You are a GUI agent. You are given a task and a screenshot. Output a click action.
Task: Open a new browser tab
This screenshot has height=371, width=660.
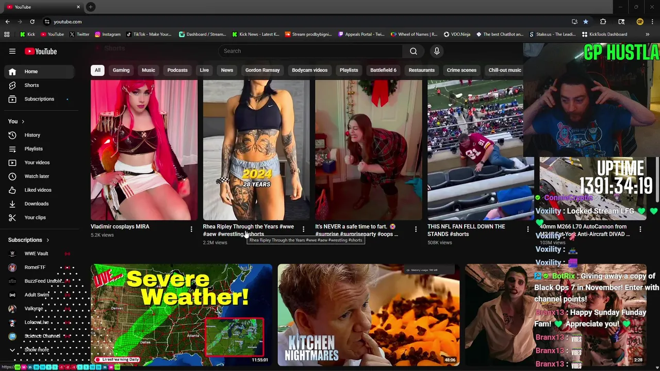coord(90,7)
